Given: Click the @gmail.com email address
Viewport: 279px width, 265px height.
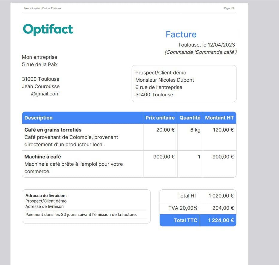Looking at the screenshot, I should coord(45,94).
